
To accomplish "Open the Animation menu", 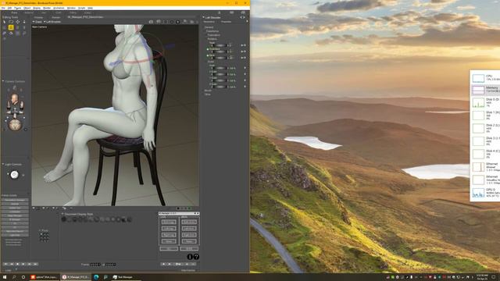I will pos(59,8).
